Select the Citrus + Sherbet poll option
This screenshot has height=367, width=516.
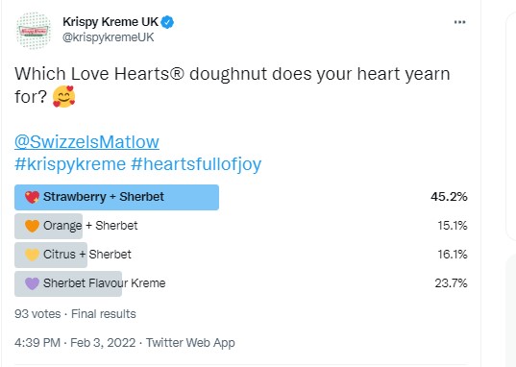point(241,255)
